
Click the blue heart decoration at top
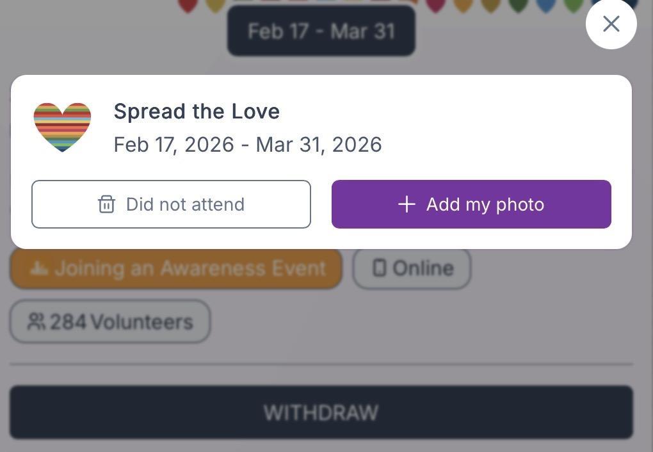click(545, 5)
